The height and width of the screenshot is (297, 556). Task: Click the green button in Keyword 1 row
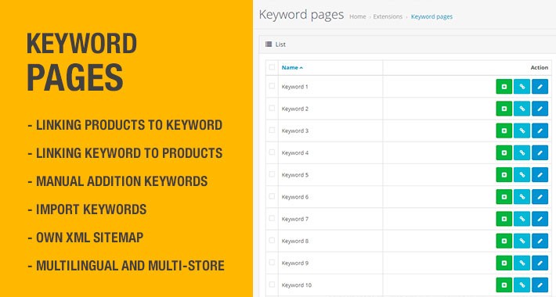pyautogui.click(x=504, y=87)
